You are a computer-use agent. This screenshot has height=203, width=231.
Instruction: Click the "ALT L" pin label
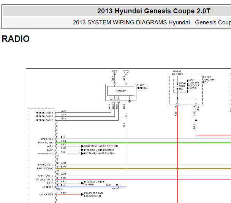(50, 146)
